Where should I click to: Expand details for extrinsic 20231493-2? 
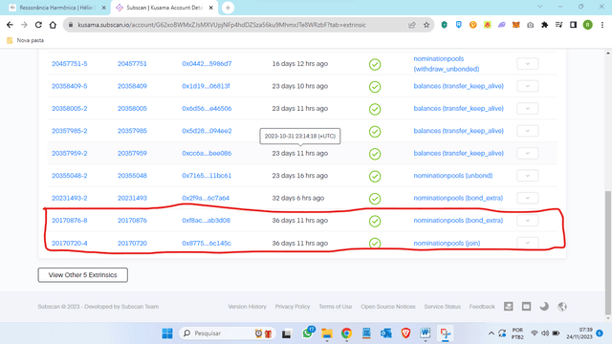pos(527,198)
